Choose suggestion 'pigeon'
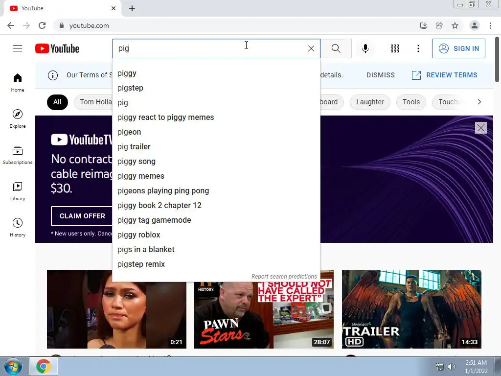Screen dimensions: 501x376 pos(216,132)
